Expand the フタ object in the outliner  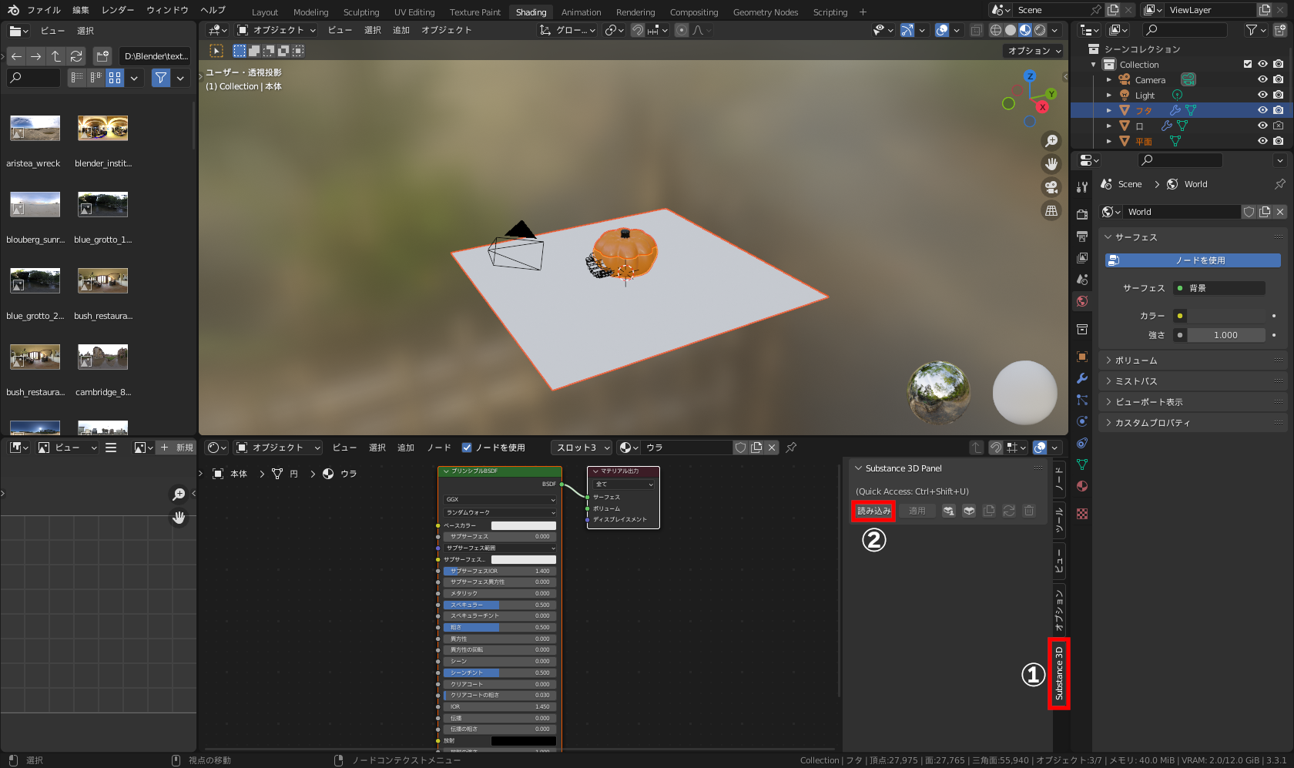point(1108,110)
